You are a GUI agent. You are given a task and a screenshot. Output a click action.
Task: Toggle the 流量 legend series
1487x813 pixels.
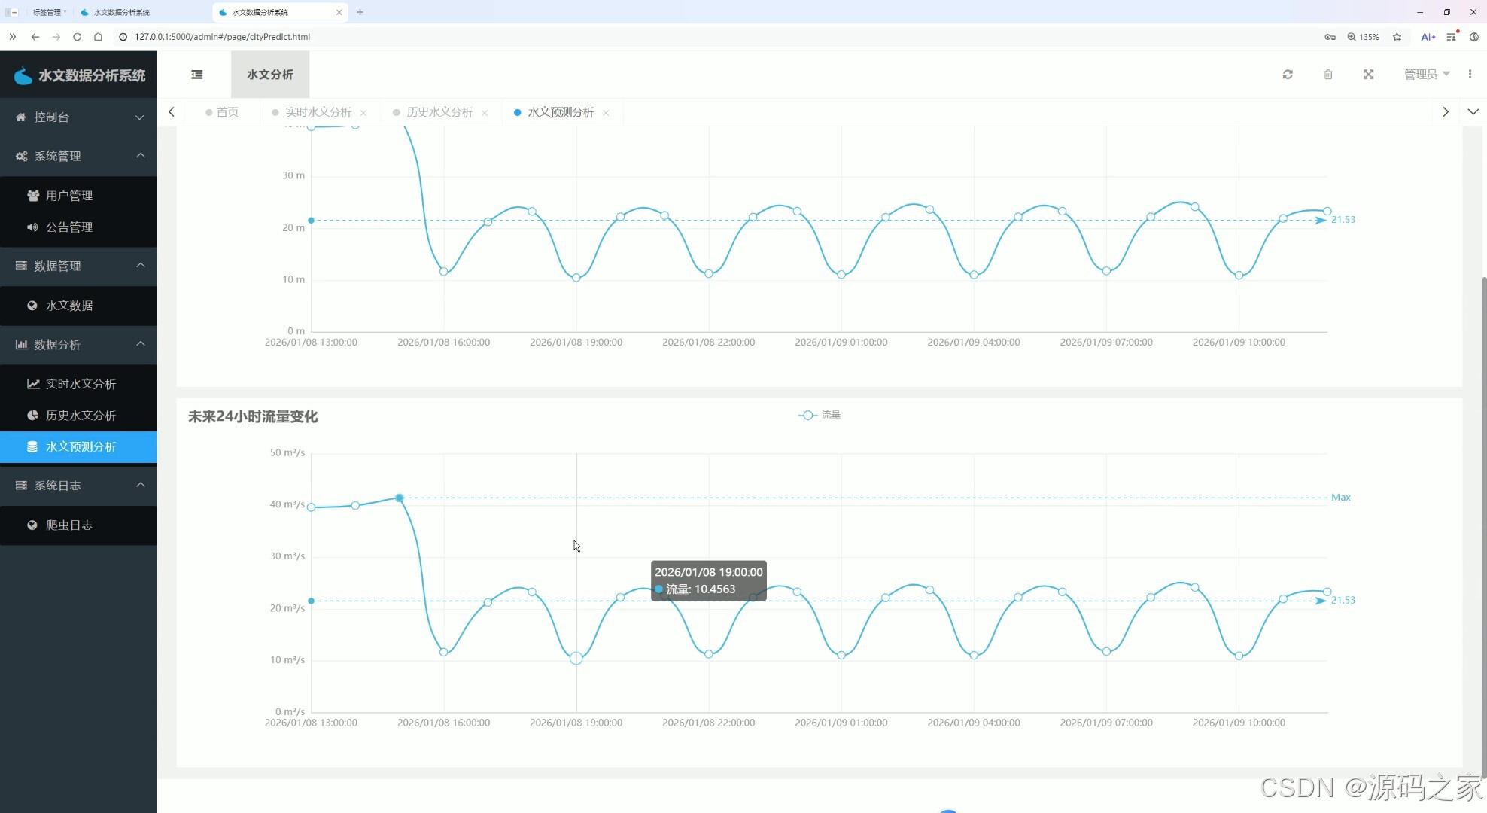pyautogui.click(x=820, y=415)
